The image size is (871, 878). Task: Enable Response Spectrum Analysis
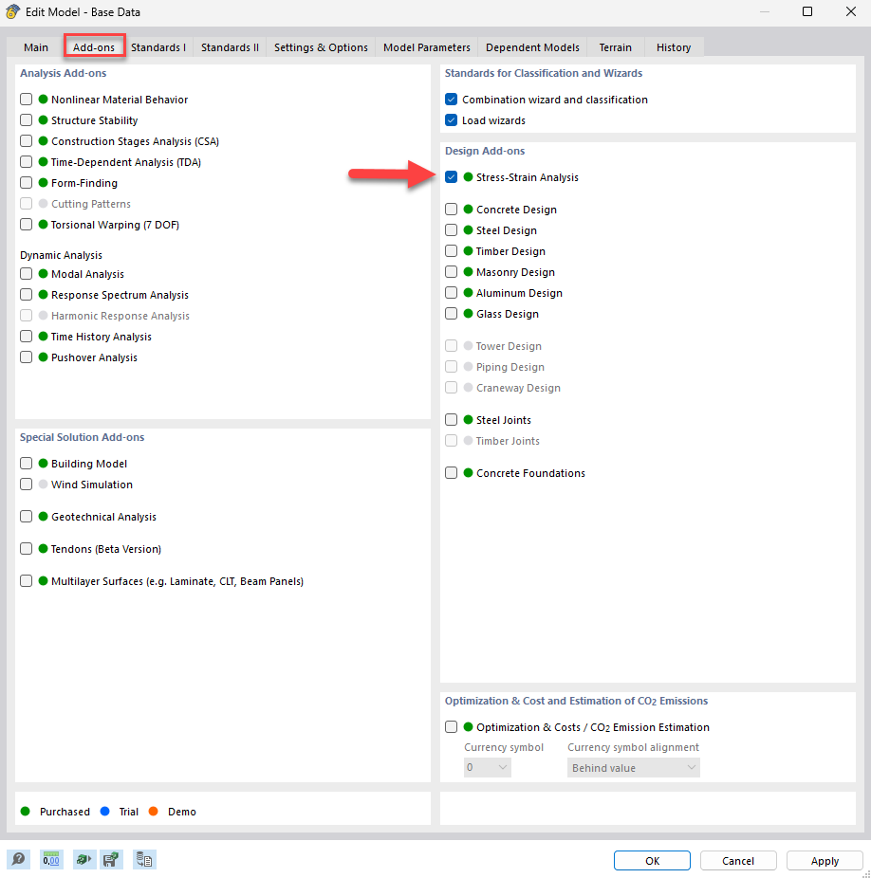(x=27, y=295)
